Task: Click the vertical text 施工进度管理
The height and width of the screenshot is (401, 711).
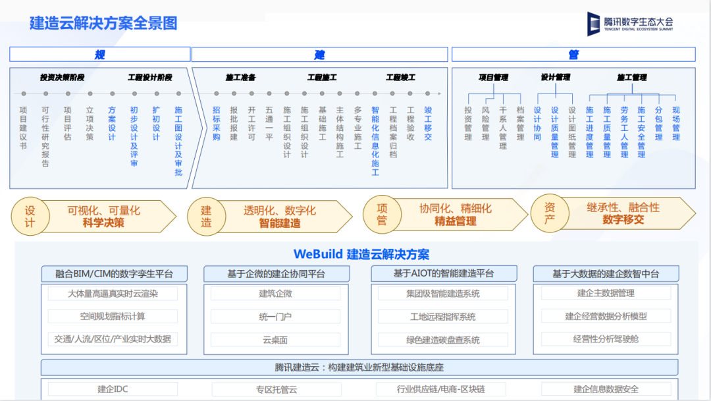Action: click(589, 132)
